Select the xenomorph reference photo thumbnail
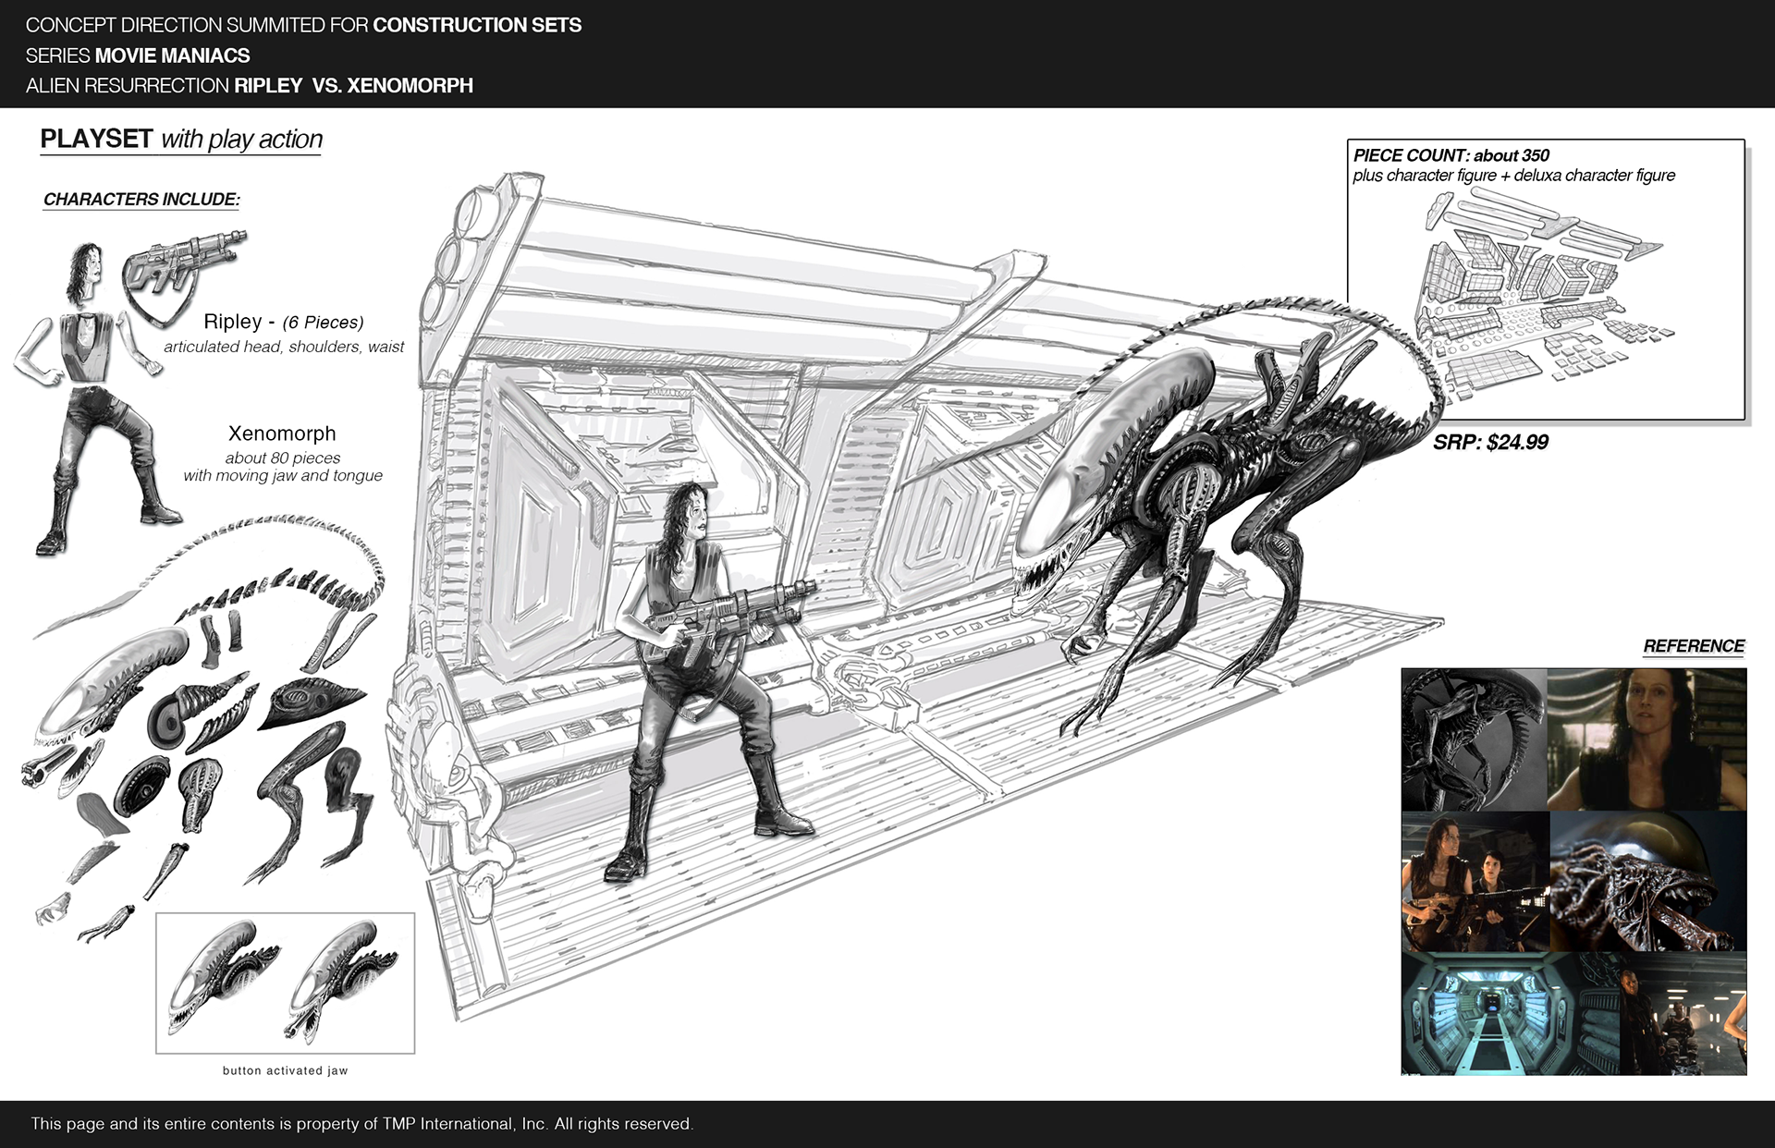1775x1148 pixels. [1474, 739]
